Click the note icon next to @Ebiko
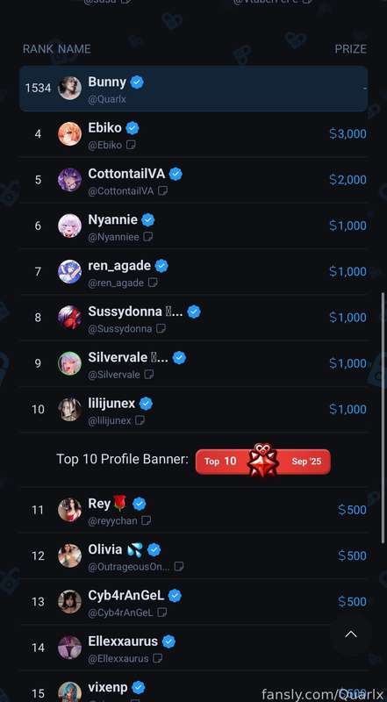This screenshot has height=702, width=387. [131, 145]
